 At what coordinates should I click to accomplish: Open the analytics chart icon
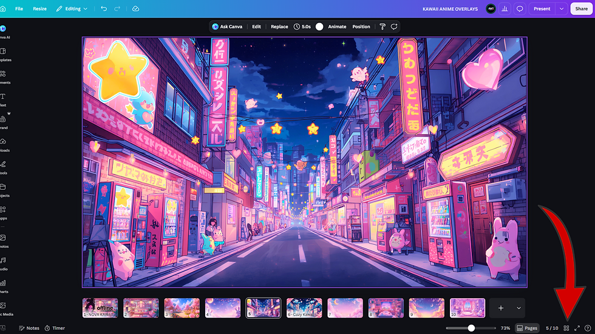coord(505,8)
